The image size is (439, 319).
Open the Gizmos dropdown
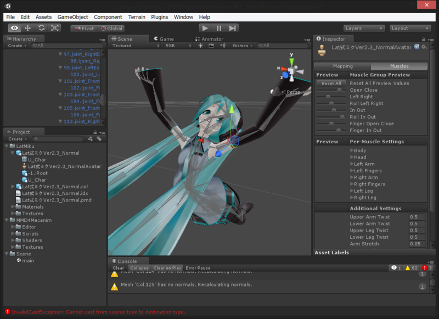(x=243, y=46)
